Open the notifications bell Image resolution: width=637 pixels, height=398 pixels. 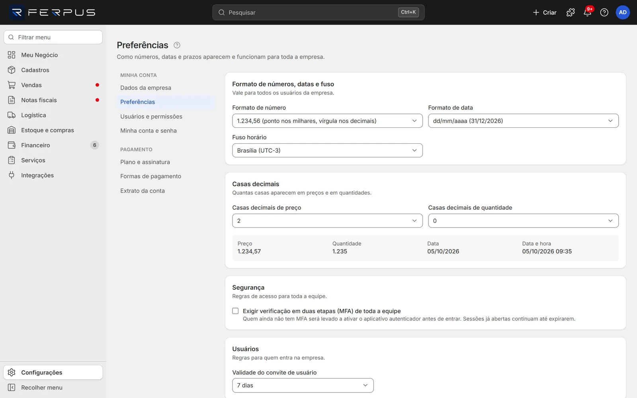(x=587, y=12)
